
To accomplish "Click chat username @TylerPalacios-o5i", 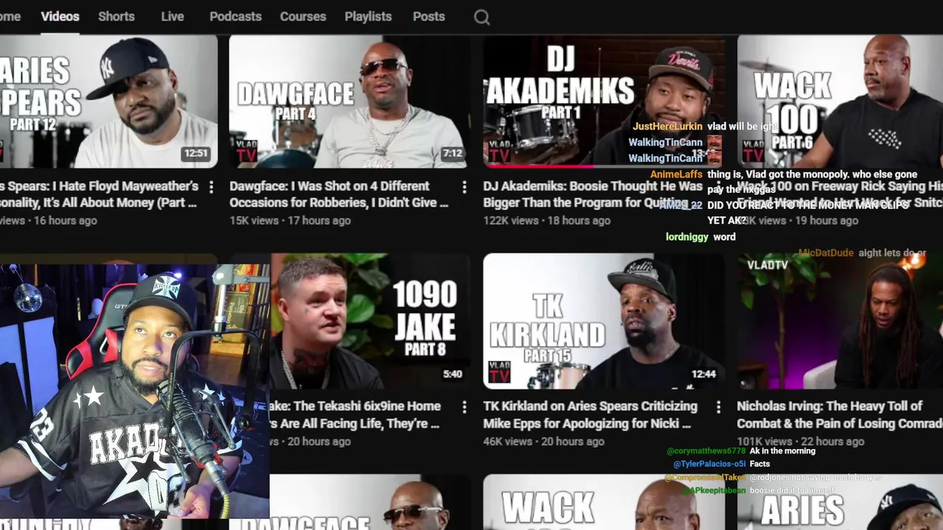I will 709,464.
